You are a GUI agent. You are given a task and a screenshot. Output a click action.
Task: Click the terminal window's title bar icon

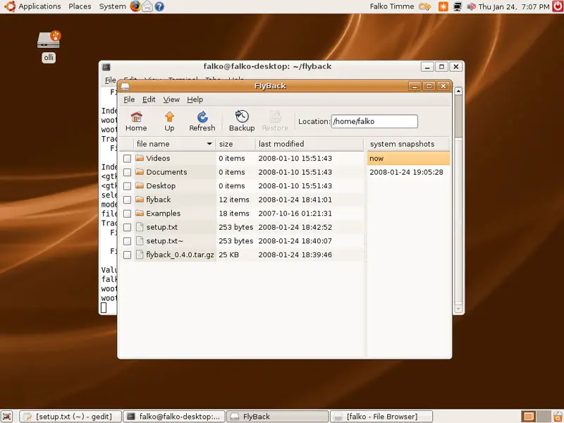point(106,67)
